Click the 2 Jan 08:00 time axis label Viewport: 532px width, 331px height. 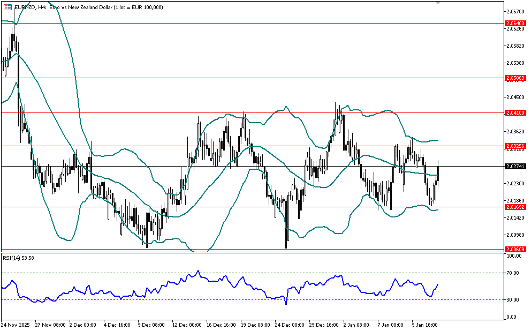pyautogui.click(x=358, y=325)
